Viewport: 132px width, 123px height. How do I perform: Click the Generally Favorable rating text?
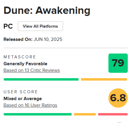pos(25,64)
